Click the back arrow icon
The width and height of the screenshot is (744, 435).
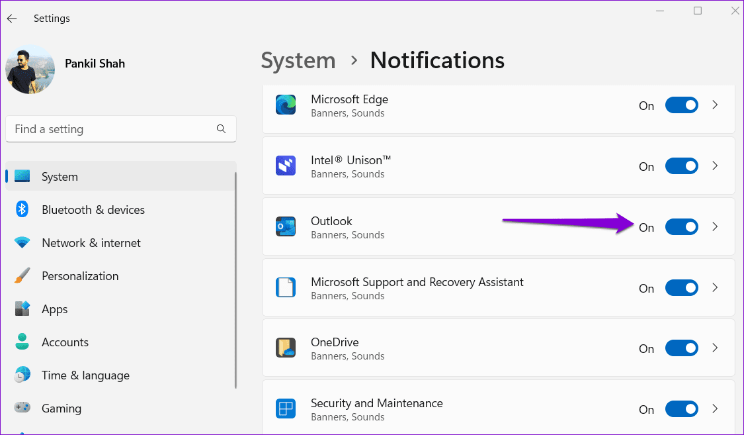[12, 19]
